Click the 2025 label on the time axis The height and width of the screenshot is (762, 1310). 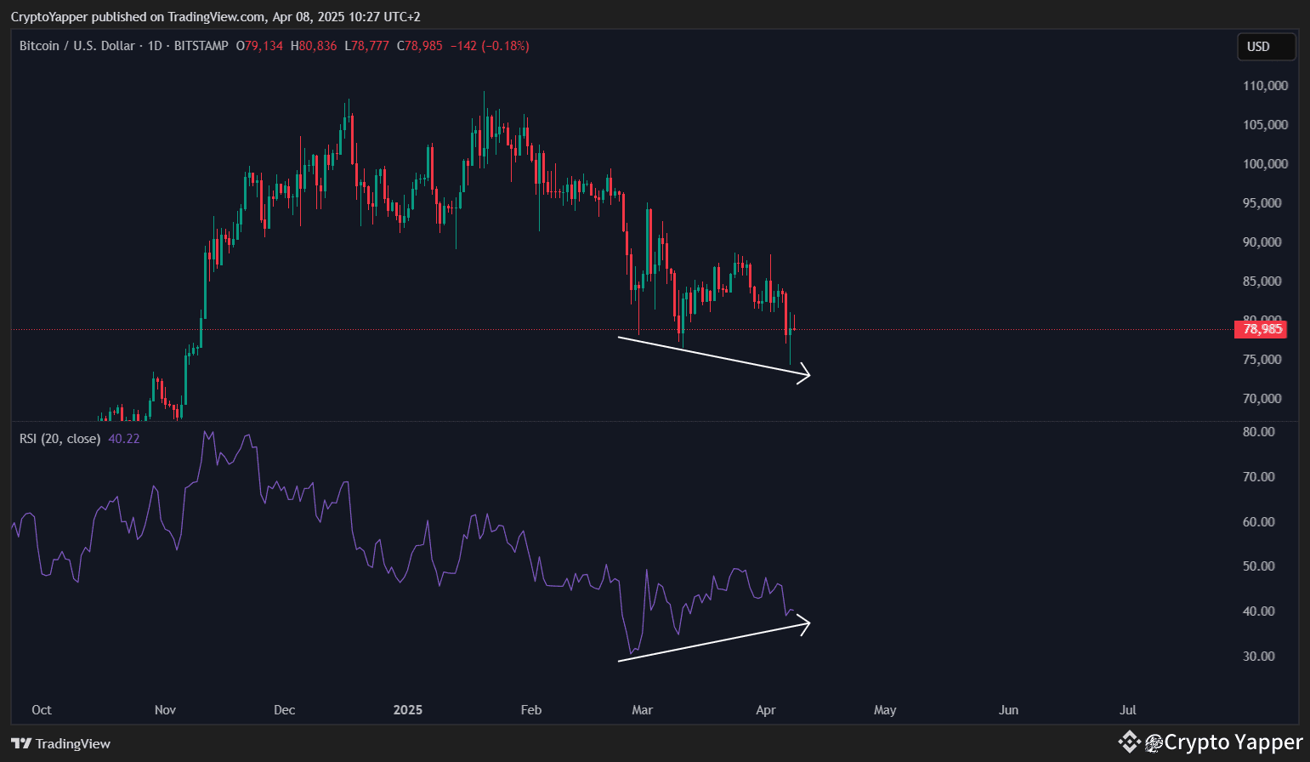click(408, 709)
